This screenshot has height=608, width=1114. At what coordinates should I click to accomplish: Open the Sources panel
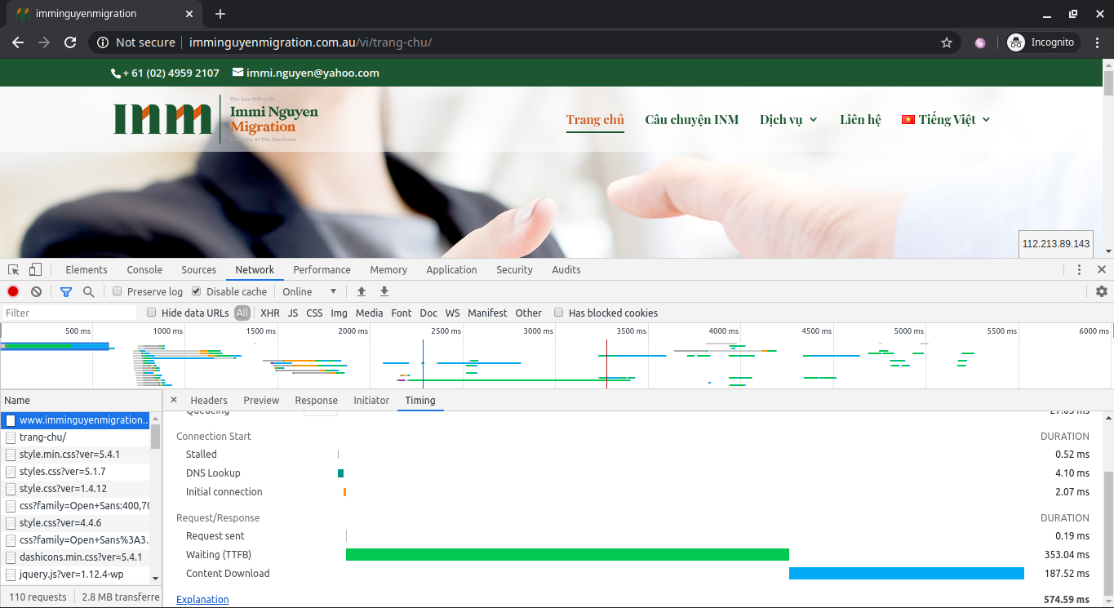[x=199, y=269]
